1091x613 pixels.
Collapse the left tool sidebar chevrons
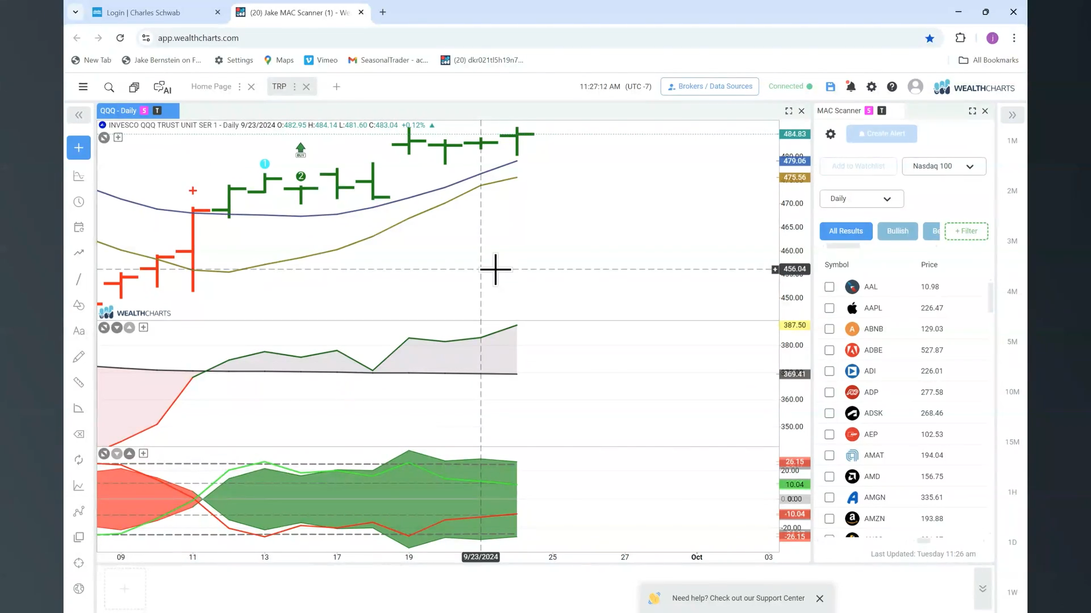pyautogui.click(x=79, y=115)
